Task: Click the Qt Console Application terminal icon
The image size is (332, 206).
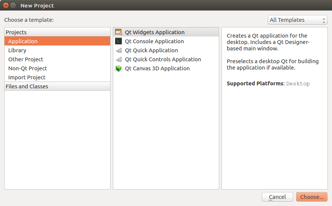Action: pos(118,41)
